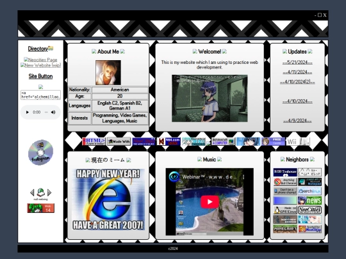Open the Neocities Page link
The height and width of the screenshot is (259, 346).
click(40, 59)
